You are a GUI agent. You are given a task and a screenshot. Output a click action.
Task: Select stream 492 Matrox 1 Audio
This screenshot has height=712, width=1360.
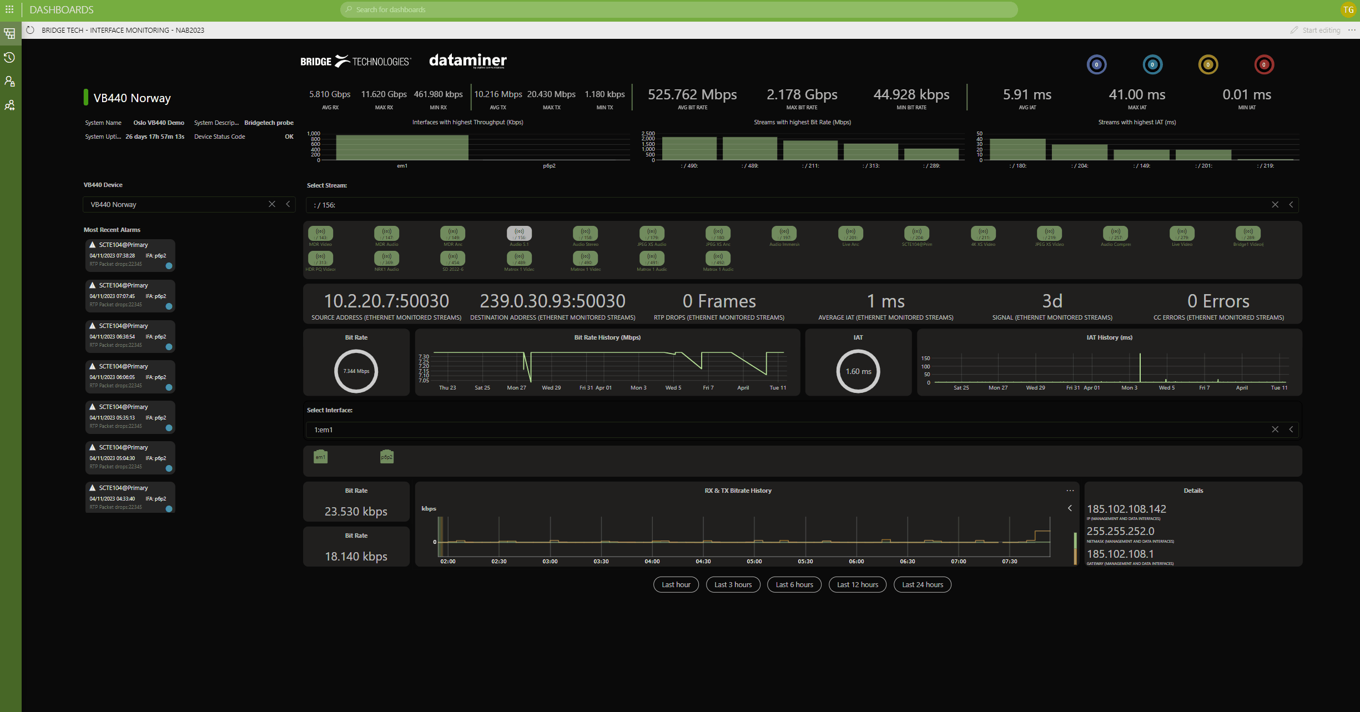tap(718, 259)
